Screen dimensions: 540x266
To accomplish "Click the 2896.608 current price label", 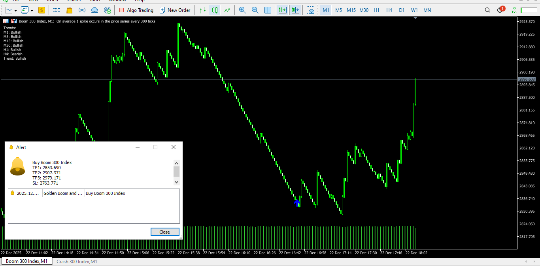I will (x=527, y=79).
